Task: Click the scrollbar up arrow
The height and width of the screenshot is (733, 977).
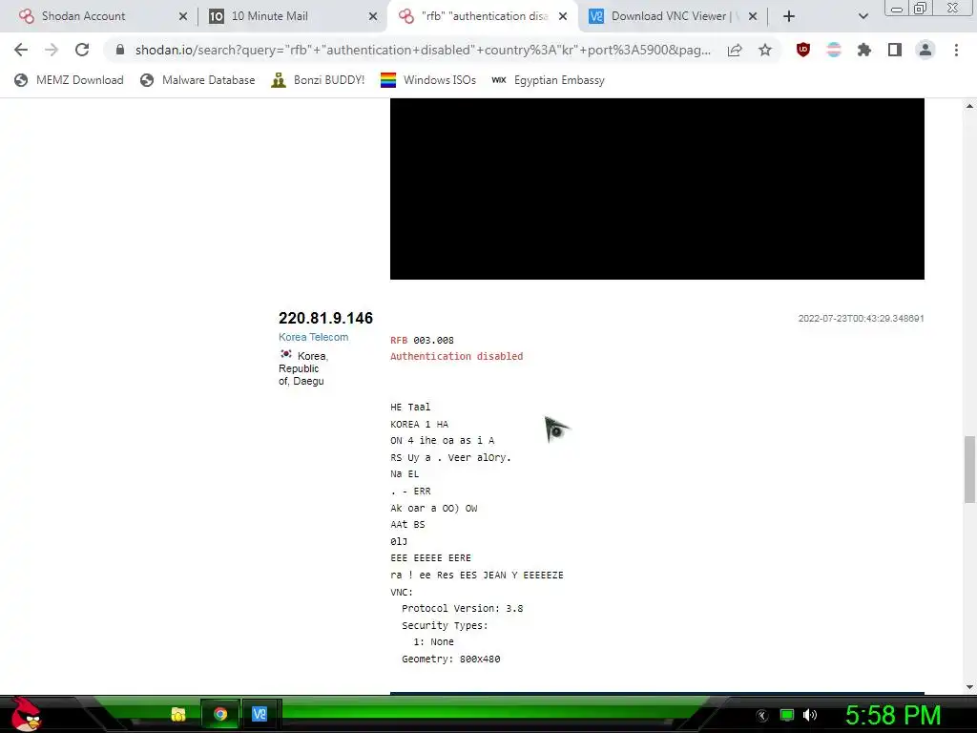Action: click(969, 106)
